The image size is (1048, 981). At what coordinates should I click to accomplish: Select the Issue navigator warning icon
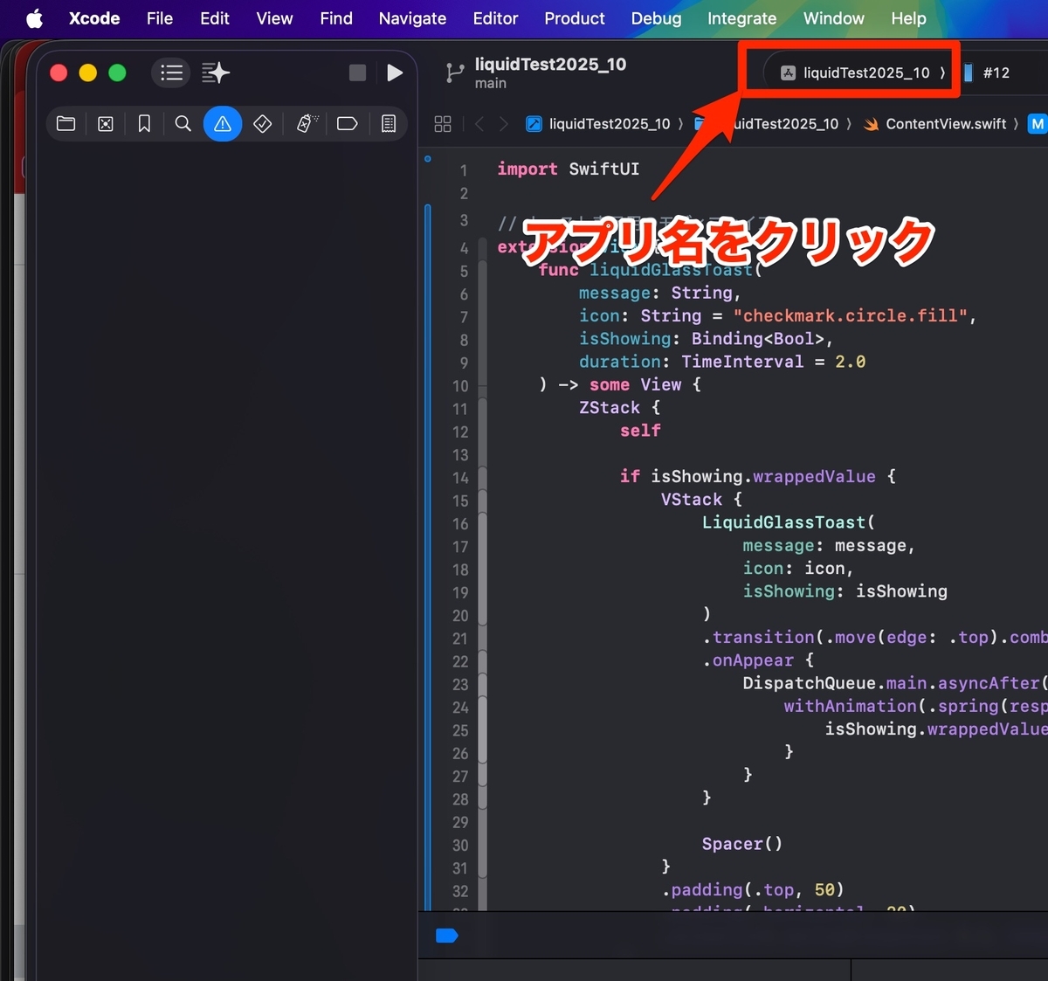click(223, 124)
